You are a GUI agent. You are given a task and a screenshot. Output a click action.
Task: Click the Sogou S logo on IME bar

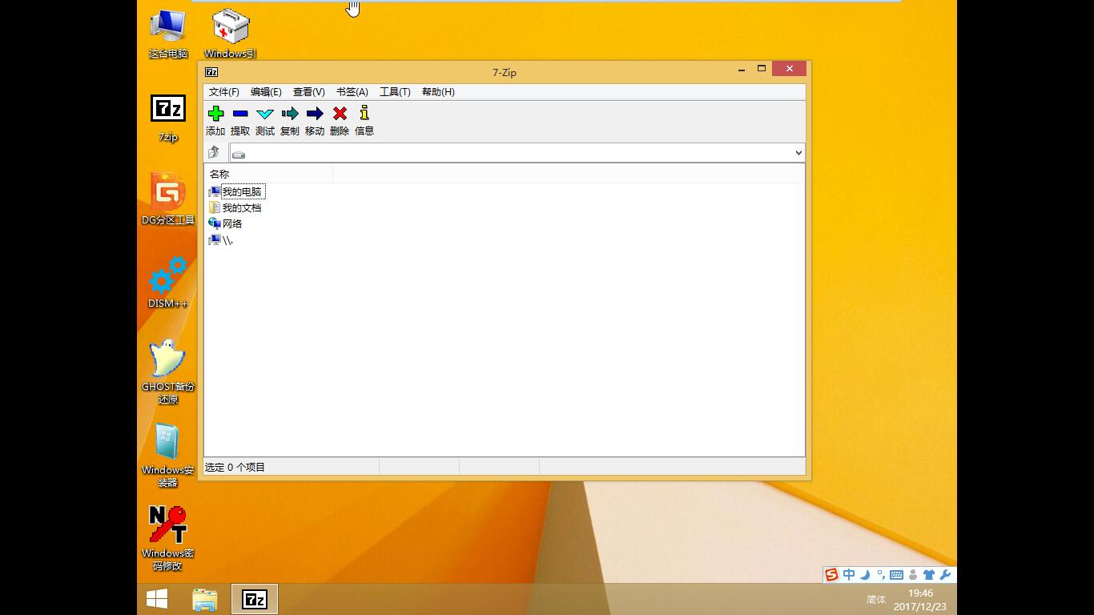831,575
